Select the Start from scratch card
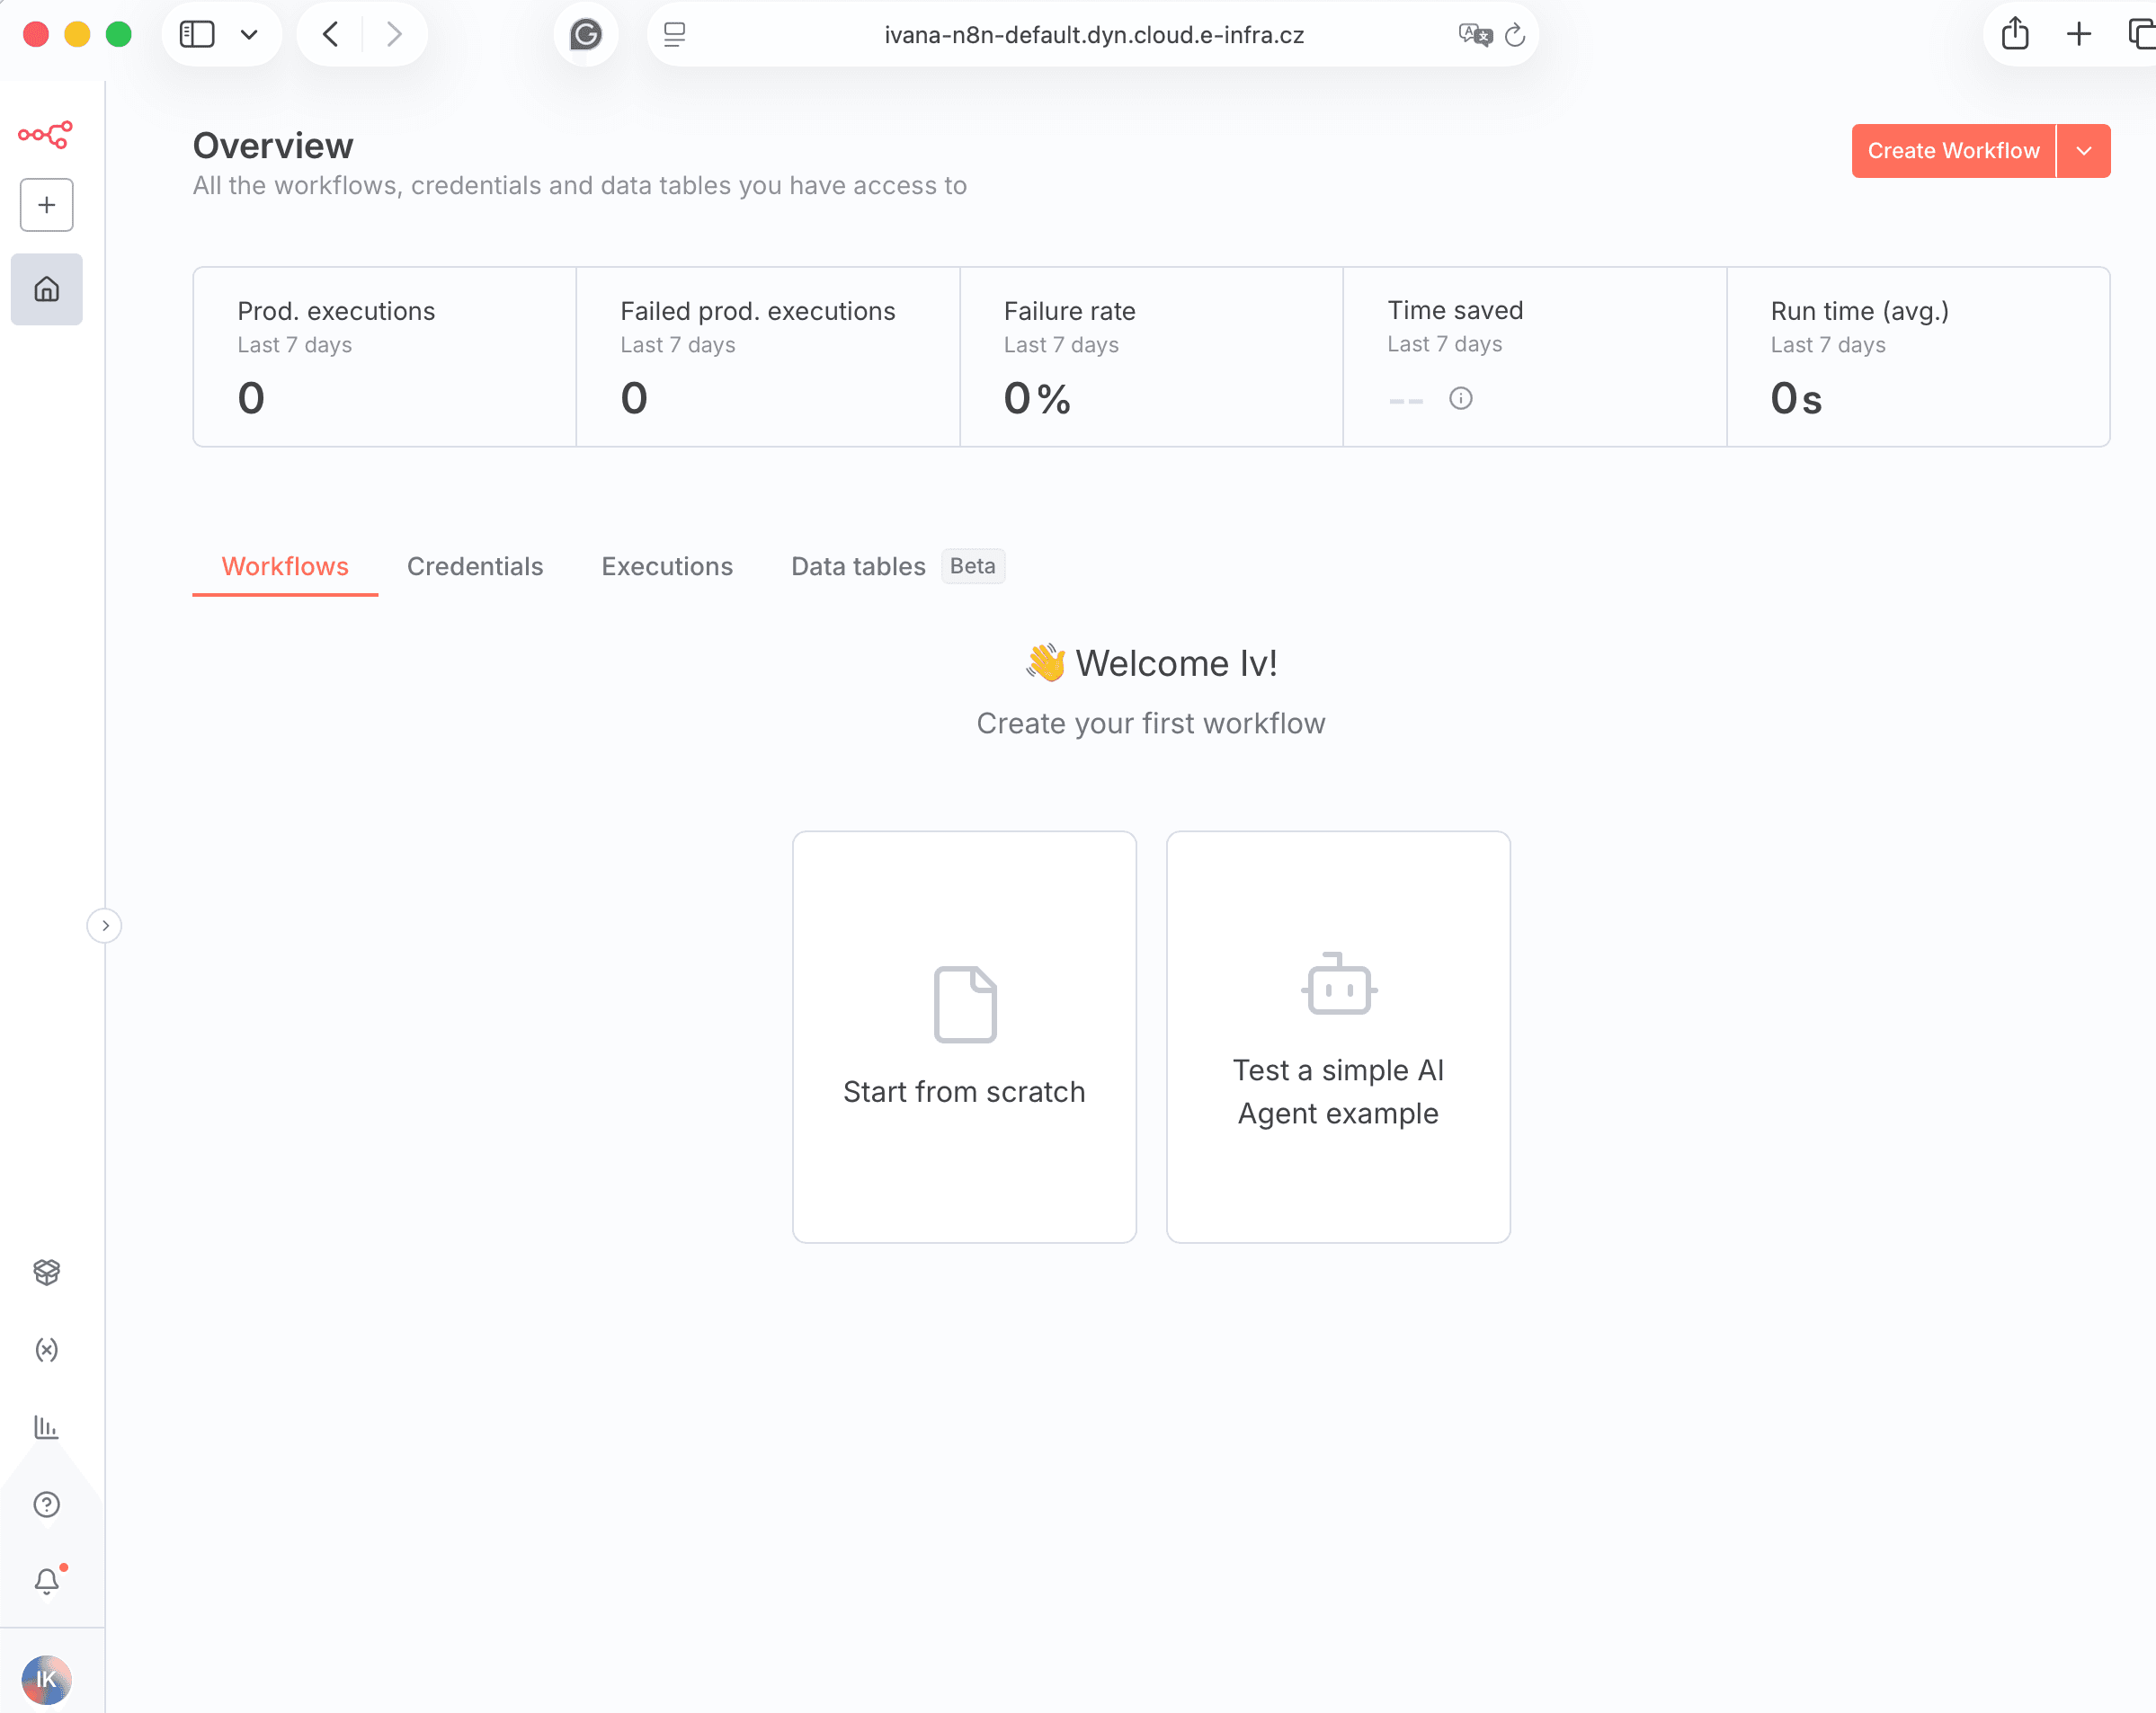This screenshot has height=1713, width=2156. (964, 1036)
